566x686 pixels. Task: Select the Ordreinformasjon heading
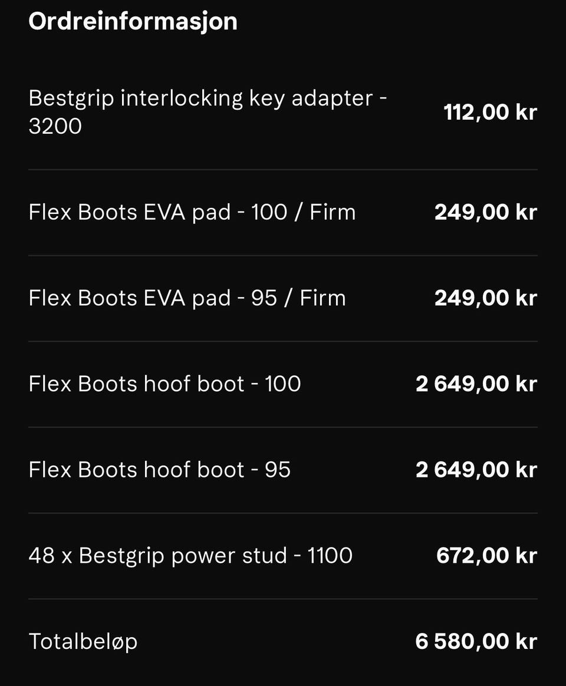pos(133,21)
